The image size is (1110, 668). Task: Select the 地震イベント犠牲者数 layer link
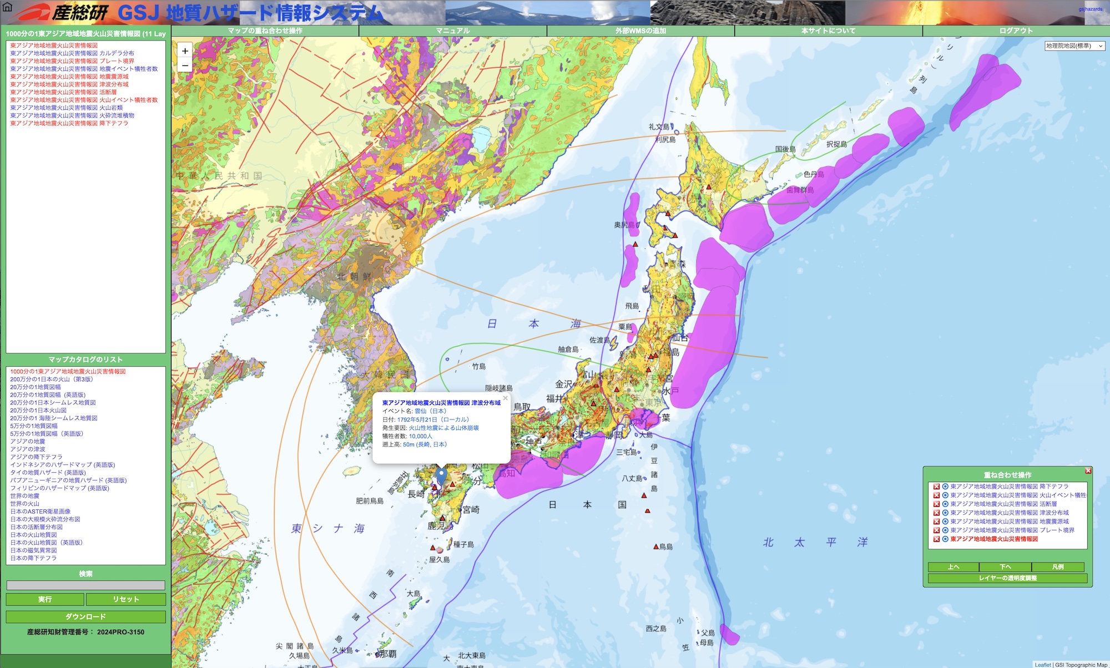tap(84, 69)
